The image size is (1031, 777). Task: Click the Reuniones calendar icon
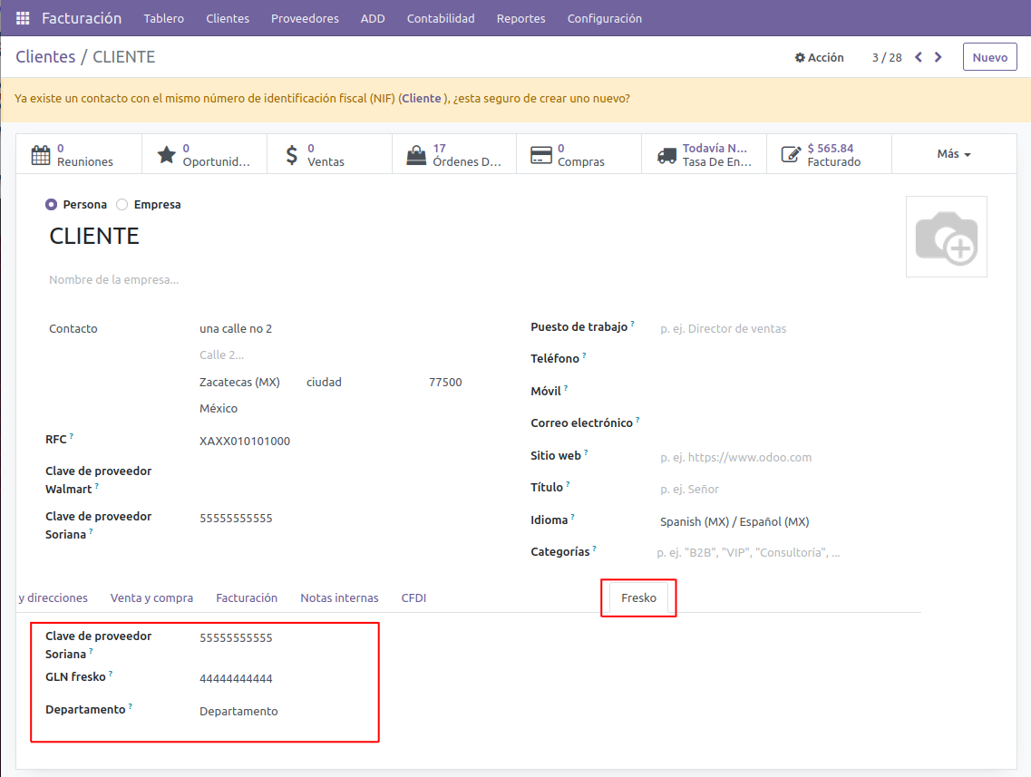(x=41, y=155)
